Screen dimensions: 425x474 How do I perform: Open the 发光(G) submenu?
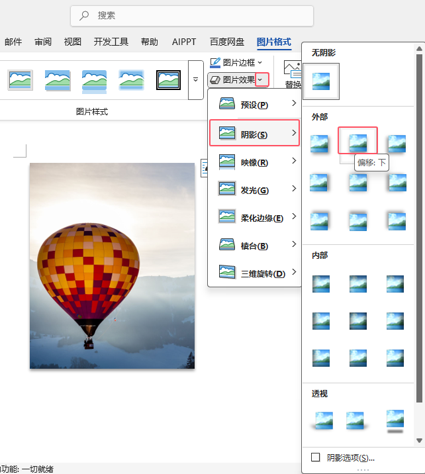point(254,190)
